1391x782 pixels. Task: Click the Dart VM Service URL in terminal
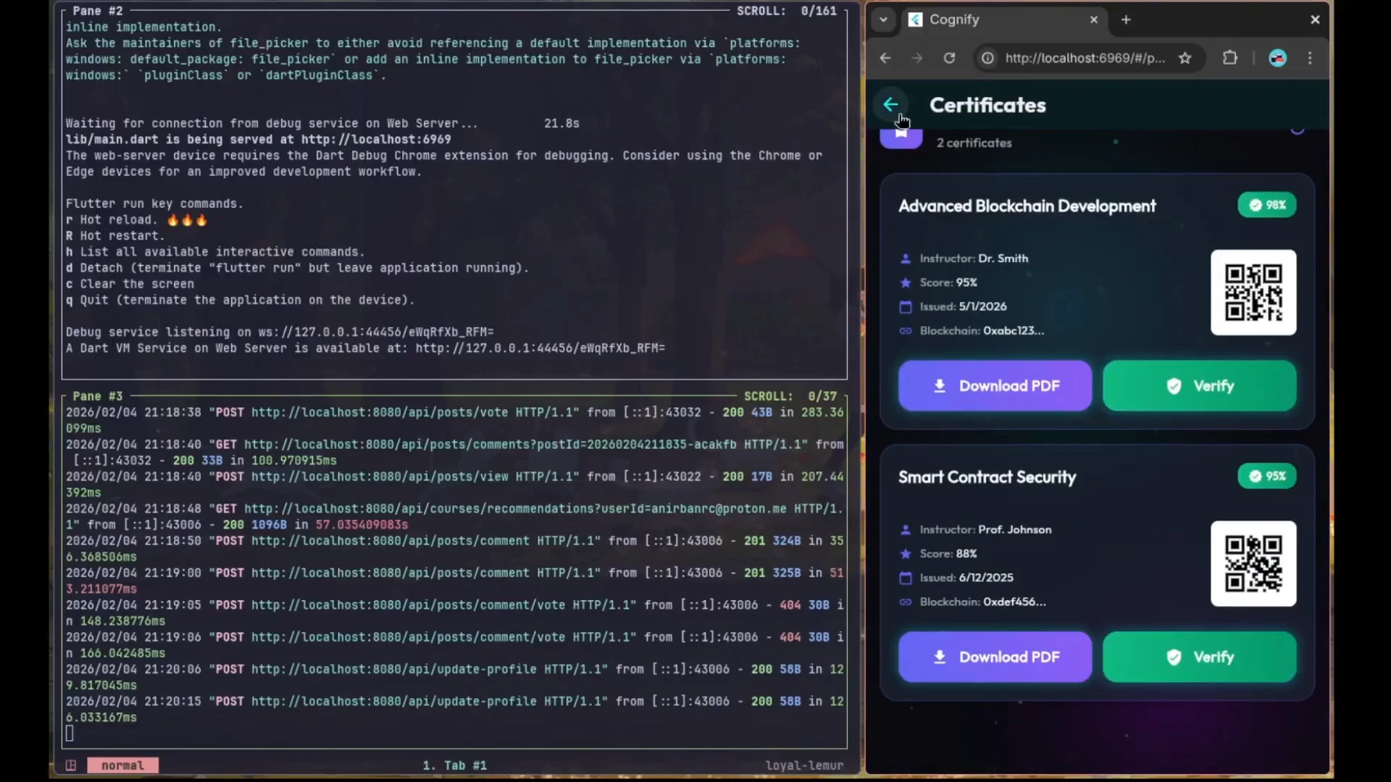point(540,348)
